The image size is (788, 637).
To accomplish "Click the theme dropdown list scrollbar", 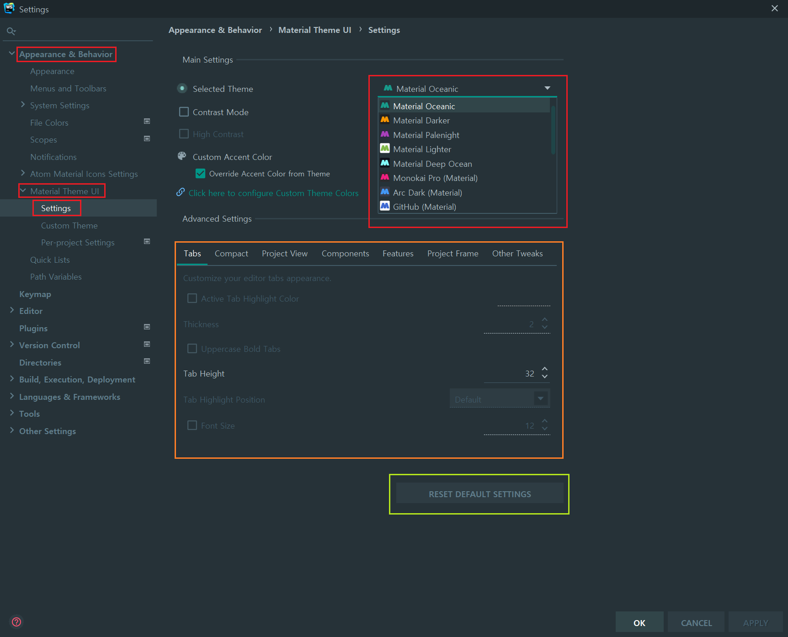I will [553, 130].
